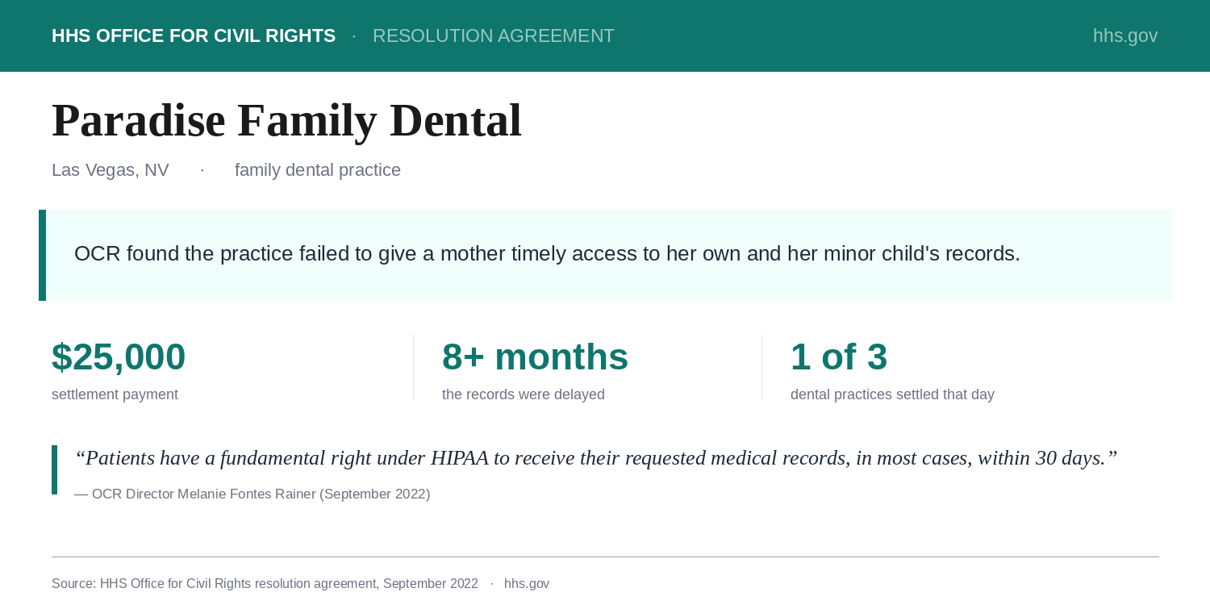Click the HHS OFFICE FOR CIVIL RIGHTS header text
This screenshot has width=1210, height=613.
tap(194, 35)
